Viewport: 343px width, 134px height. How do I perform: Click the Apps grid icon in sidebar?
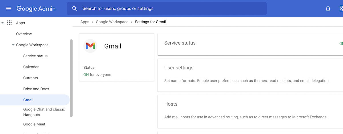click(9, 23)
